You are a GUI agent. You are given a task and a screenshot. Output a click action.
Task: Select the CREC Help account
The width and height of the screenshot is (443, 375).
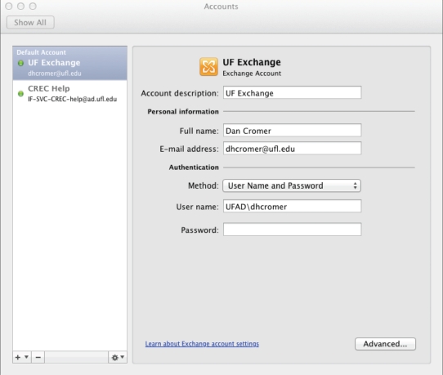point(69,93)
